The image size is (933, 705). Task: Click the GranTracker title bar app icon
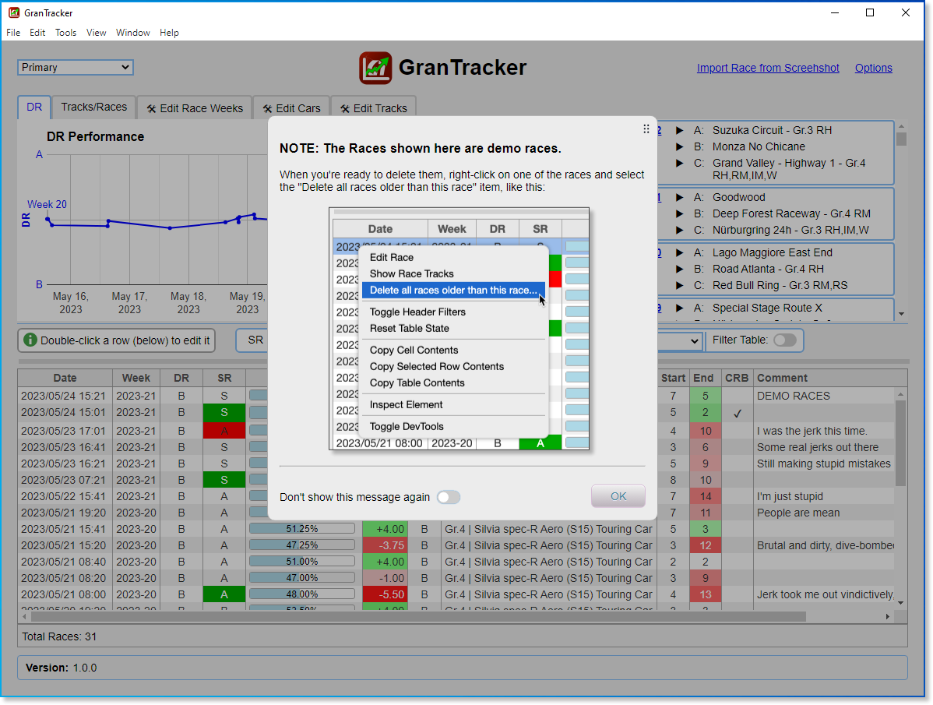point(13,12)
